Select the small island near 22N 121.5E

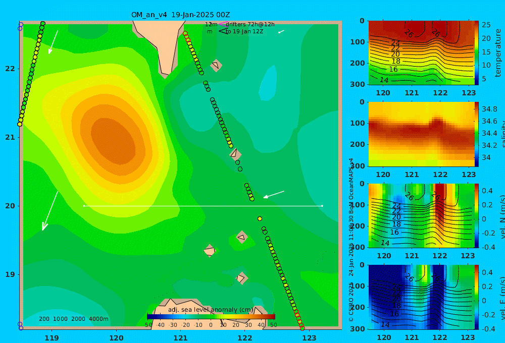point(216,65)
